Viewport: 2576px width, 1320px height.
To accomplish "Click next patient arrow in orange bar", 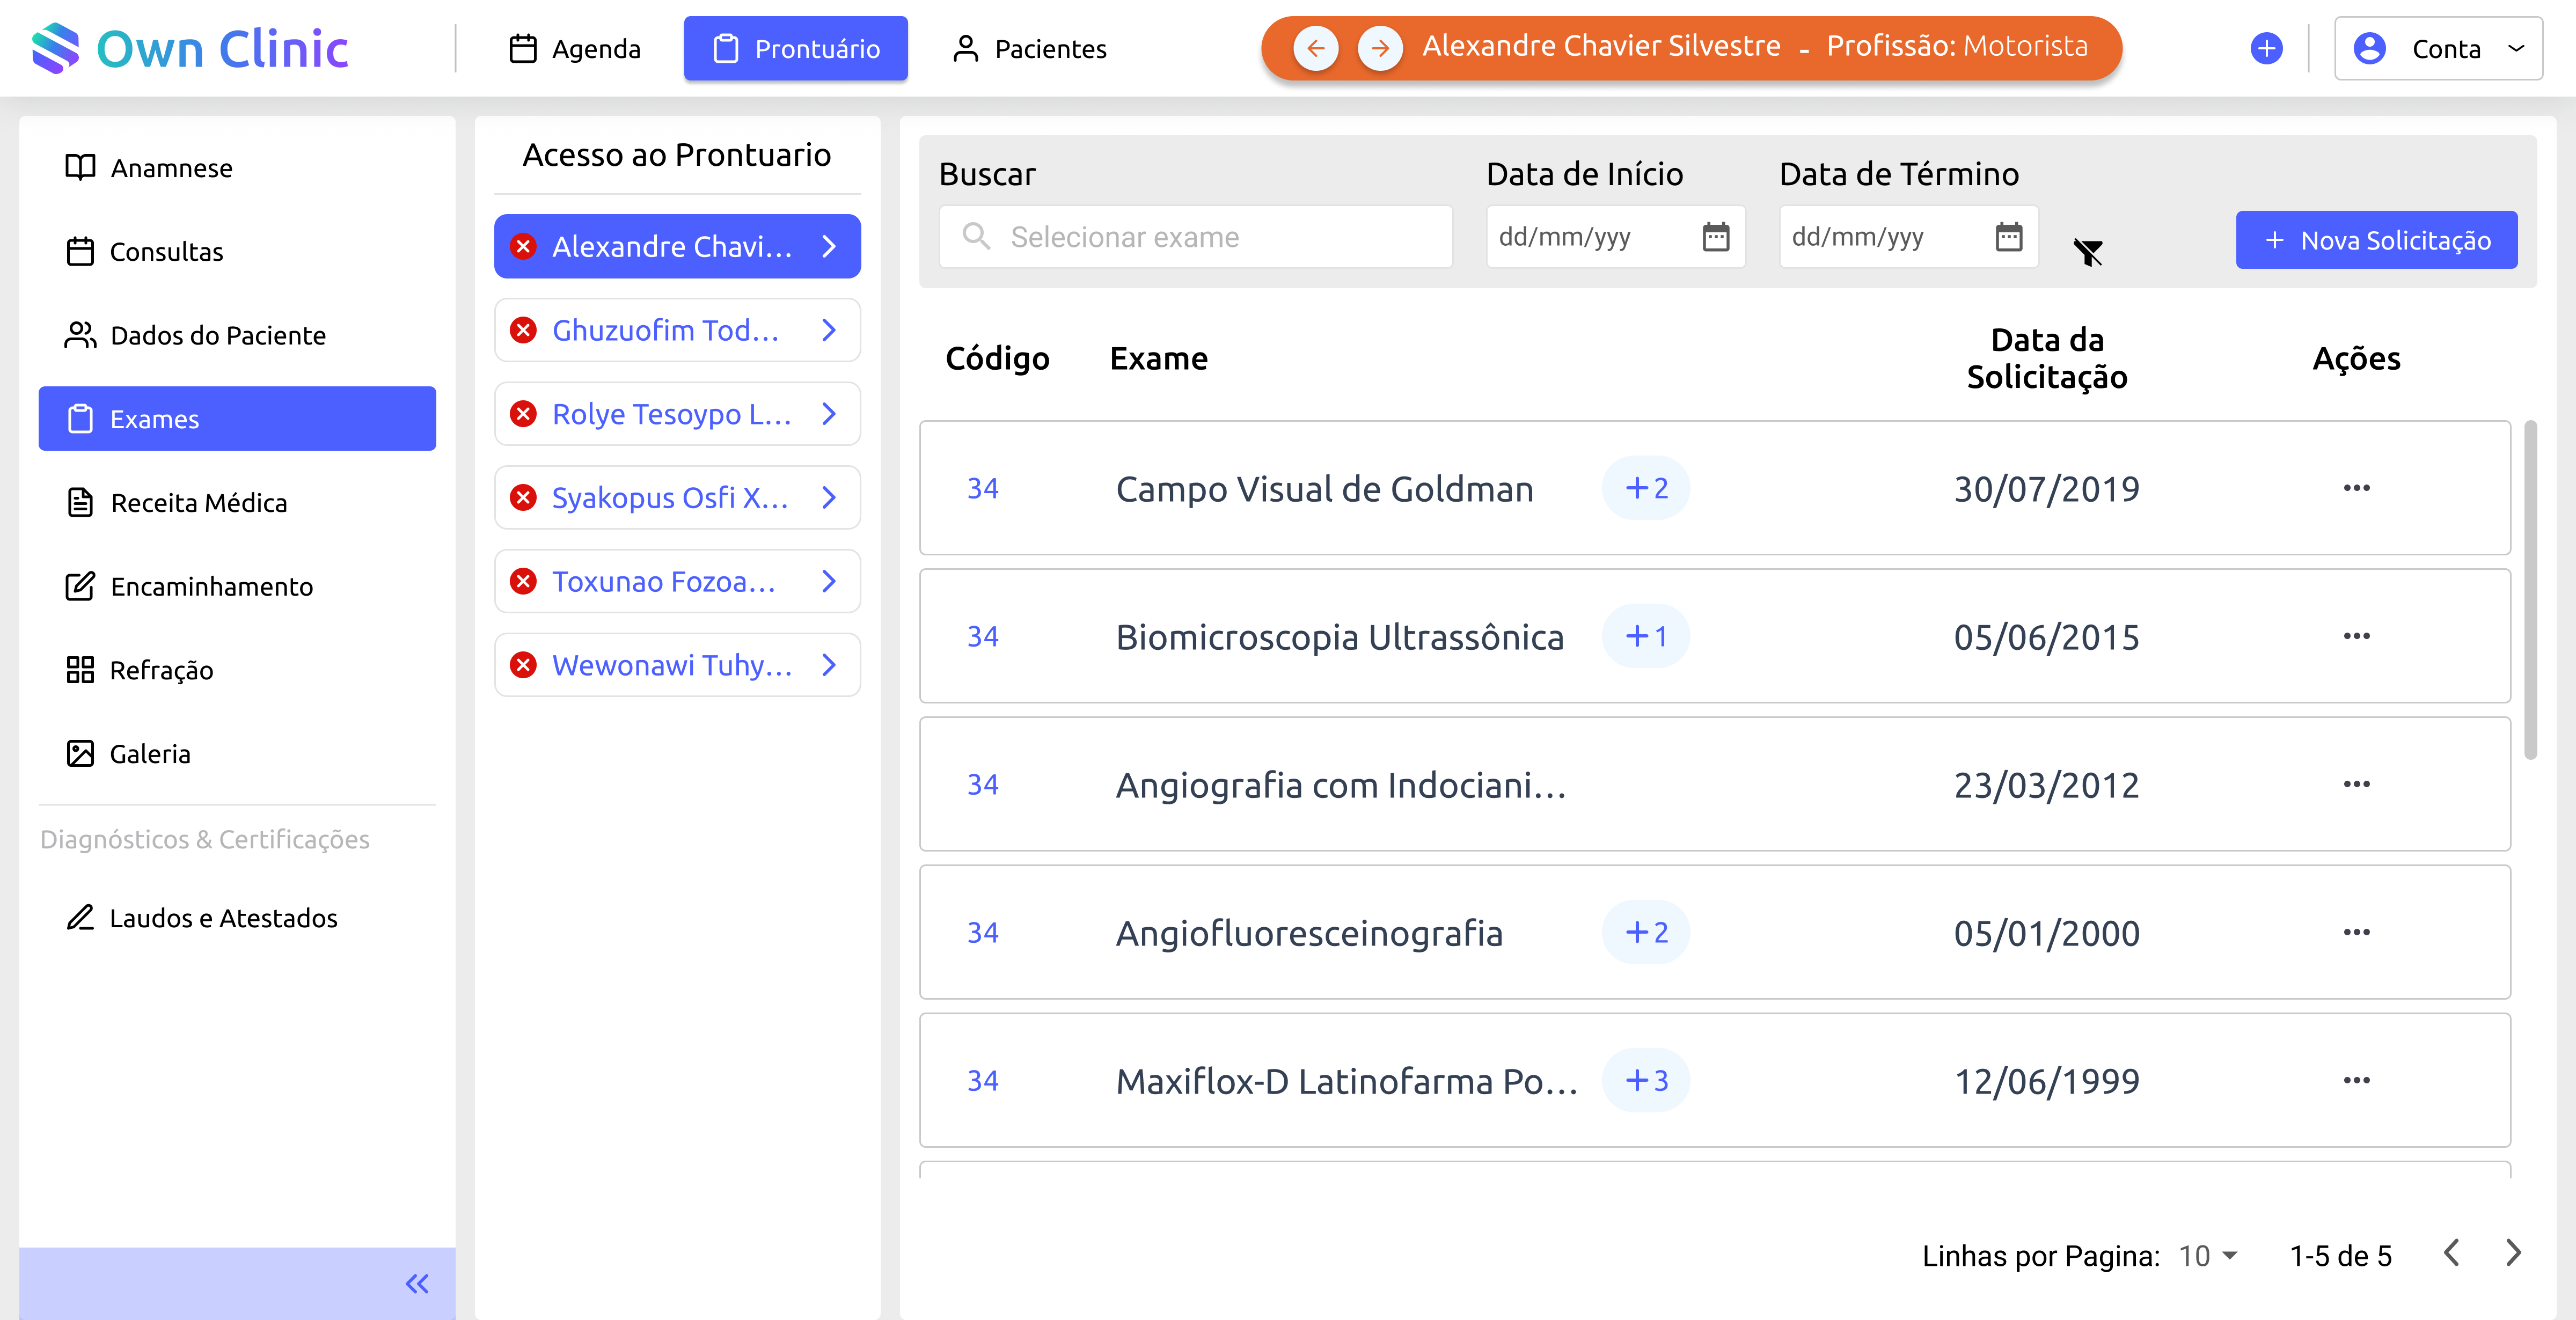I will (x=1380, y=48).
